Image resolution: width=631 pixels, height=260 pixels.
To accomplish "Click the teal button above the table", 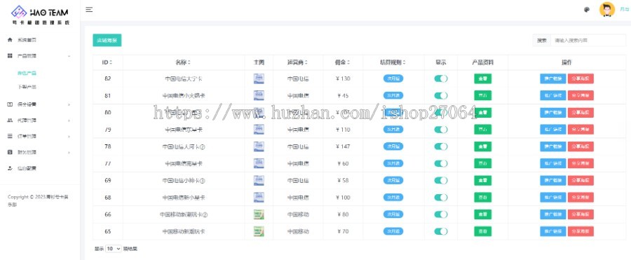I will (107, 40).
